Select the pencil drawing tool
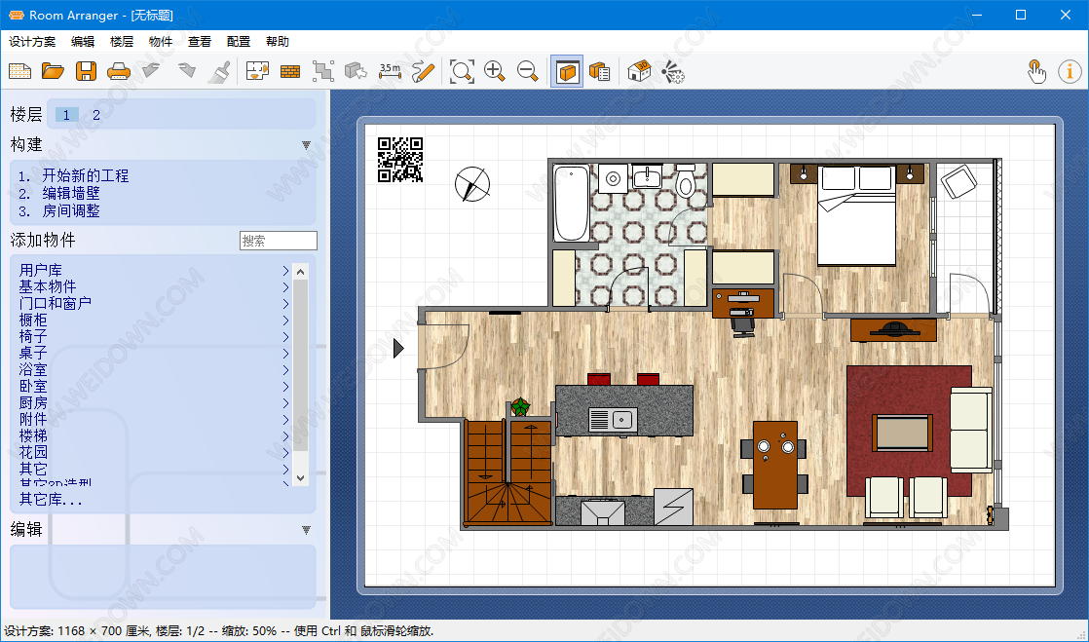Viewport: 1089px width, 642px height. [x=423, y=71]
